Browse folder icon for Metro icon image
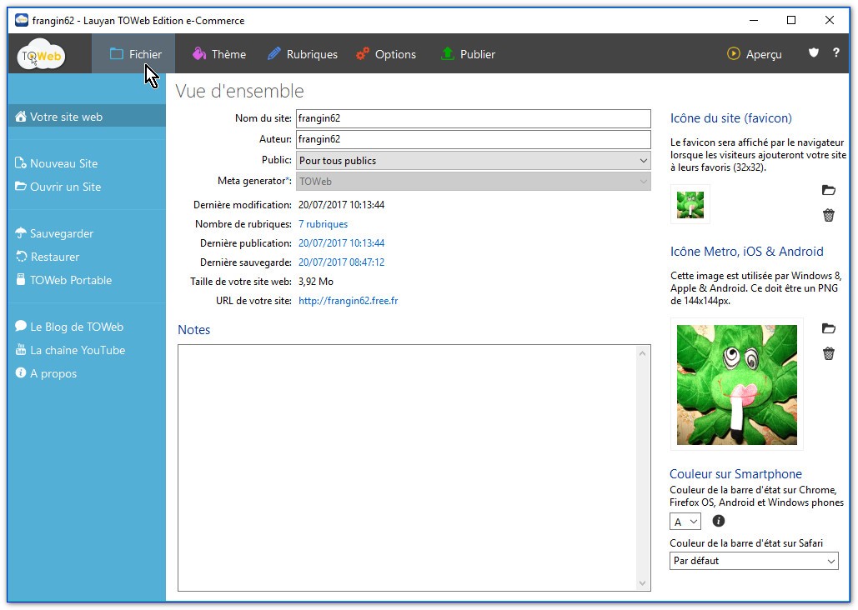 pos(828,329)
